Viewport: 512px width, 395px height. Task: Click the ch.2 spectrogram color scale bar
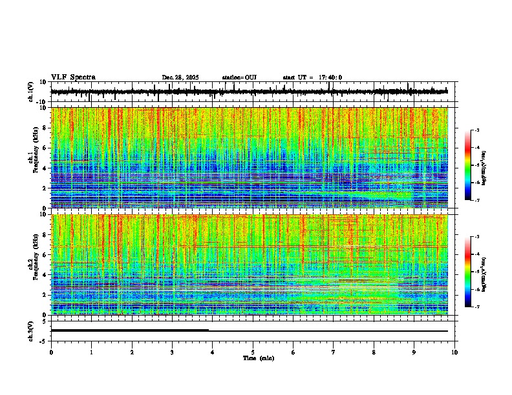click(468, 272)
